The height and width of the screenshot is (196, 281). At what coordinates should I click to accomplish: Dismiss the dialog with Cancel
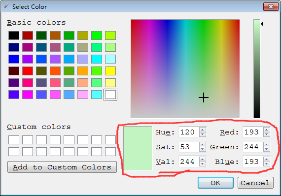[x=255, y=183]
